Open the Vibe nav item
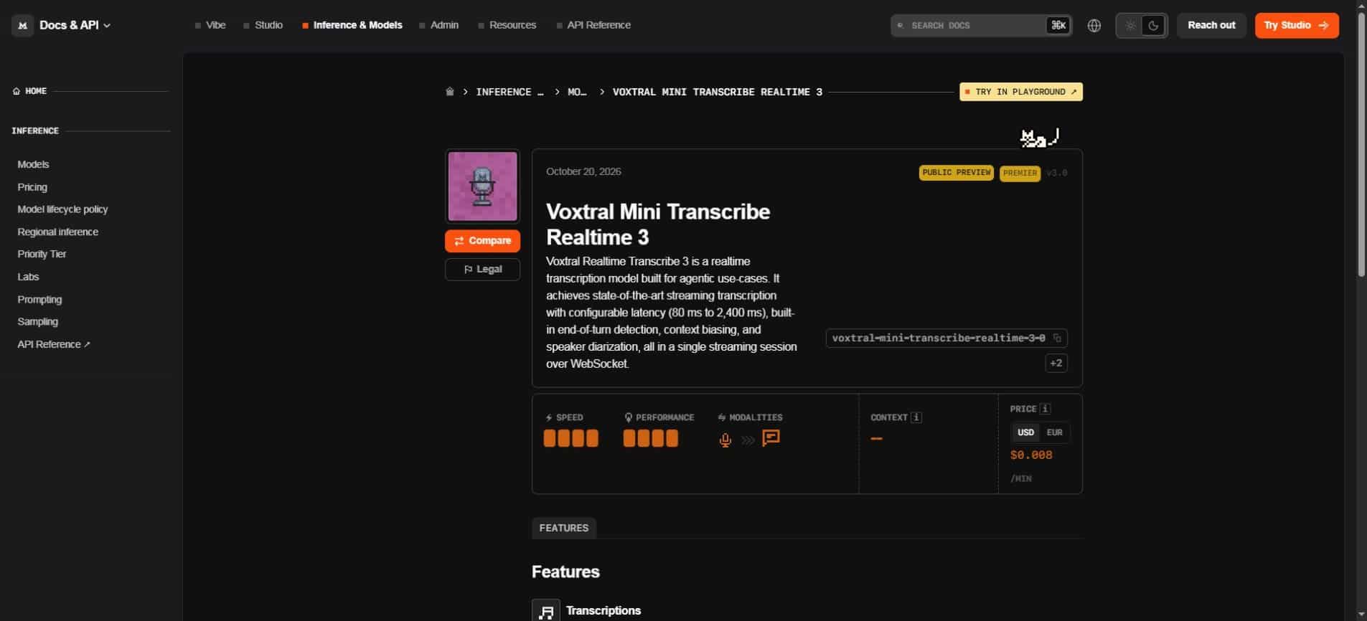Screen dimensions: 1367x621 pyautogui.click(x=210, y=25)
